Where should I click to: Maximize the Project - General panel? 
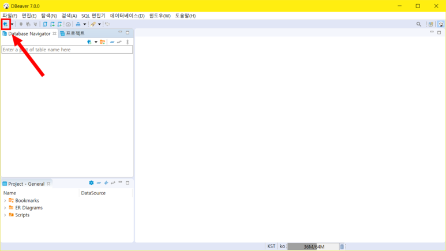128,183
